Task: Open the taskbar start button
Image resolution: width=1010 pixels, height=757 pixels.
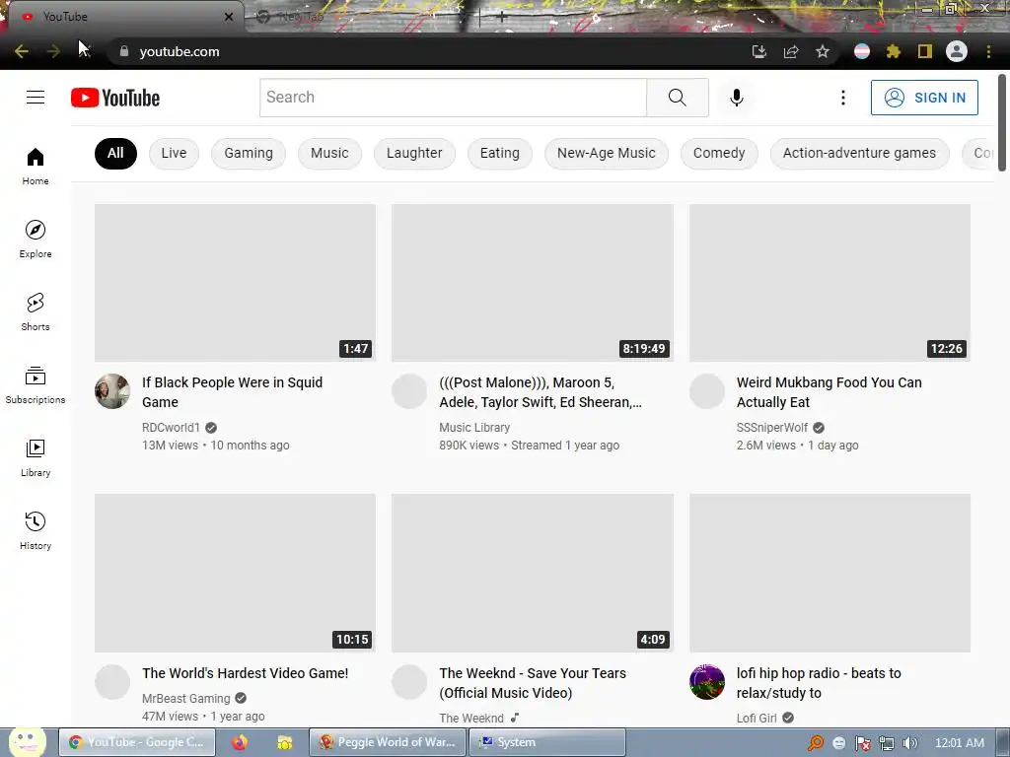Action: pyautogui.click(x=27, y=742)
